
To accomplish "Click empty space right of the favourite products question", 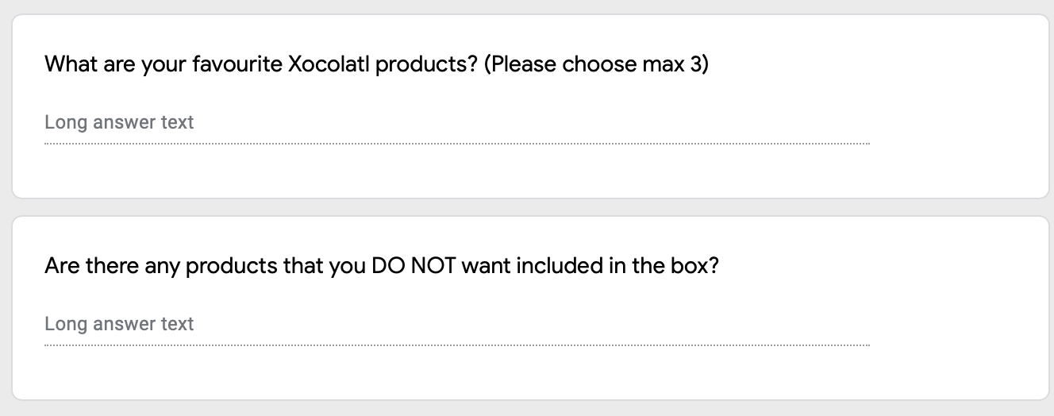I will coord(873,64).
